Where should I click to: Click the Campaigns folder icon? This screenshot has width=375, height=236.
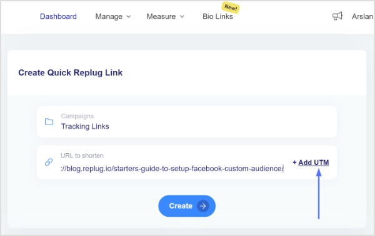(x=49, y=121)
